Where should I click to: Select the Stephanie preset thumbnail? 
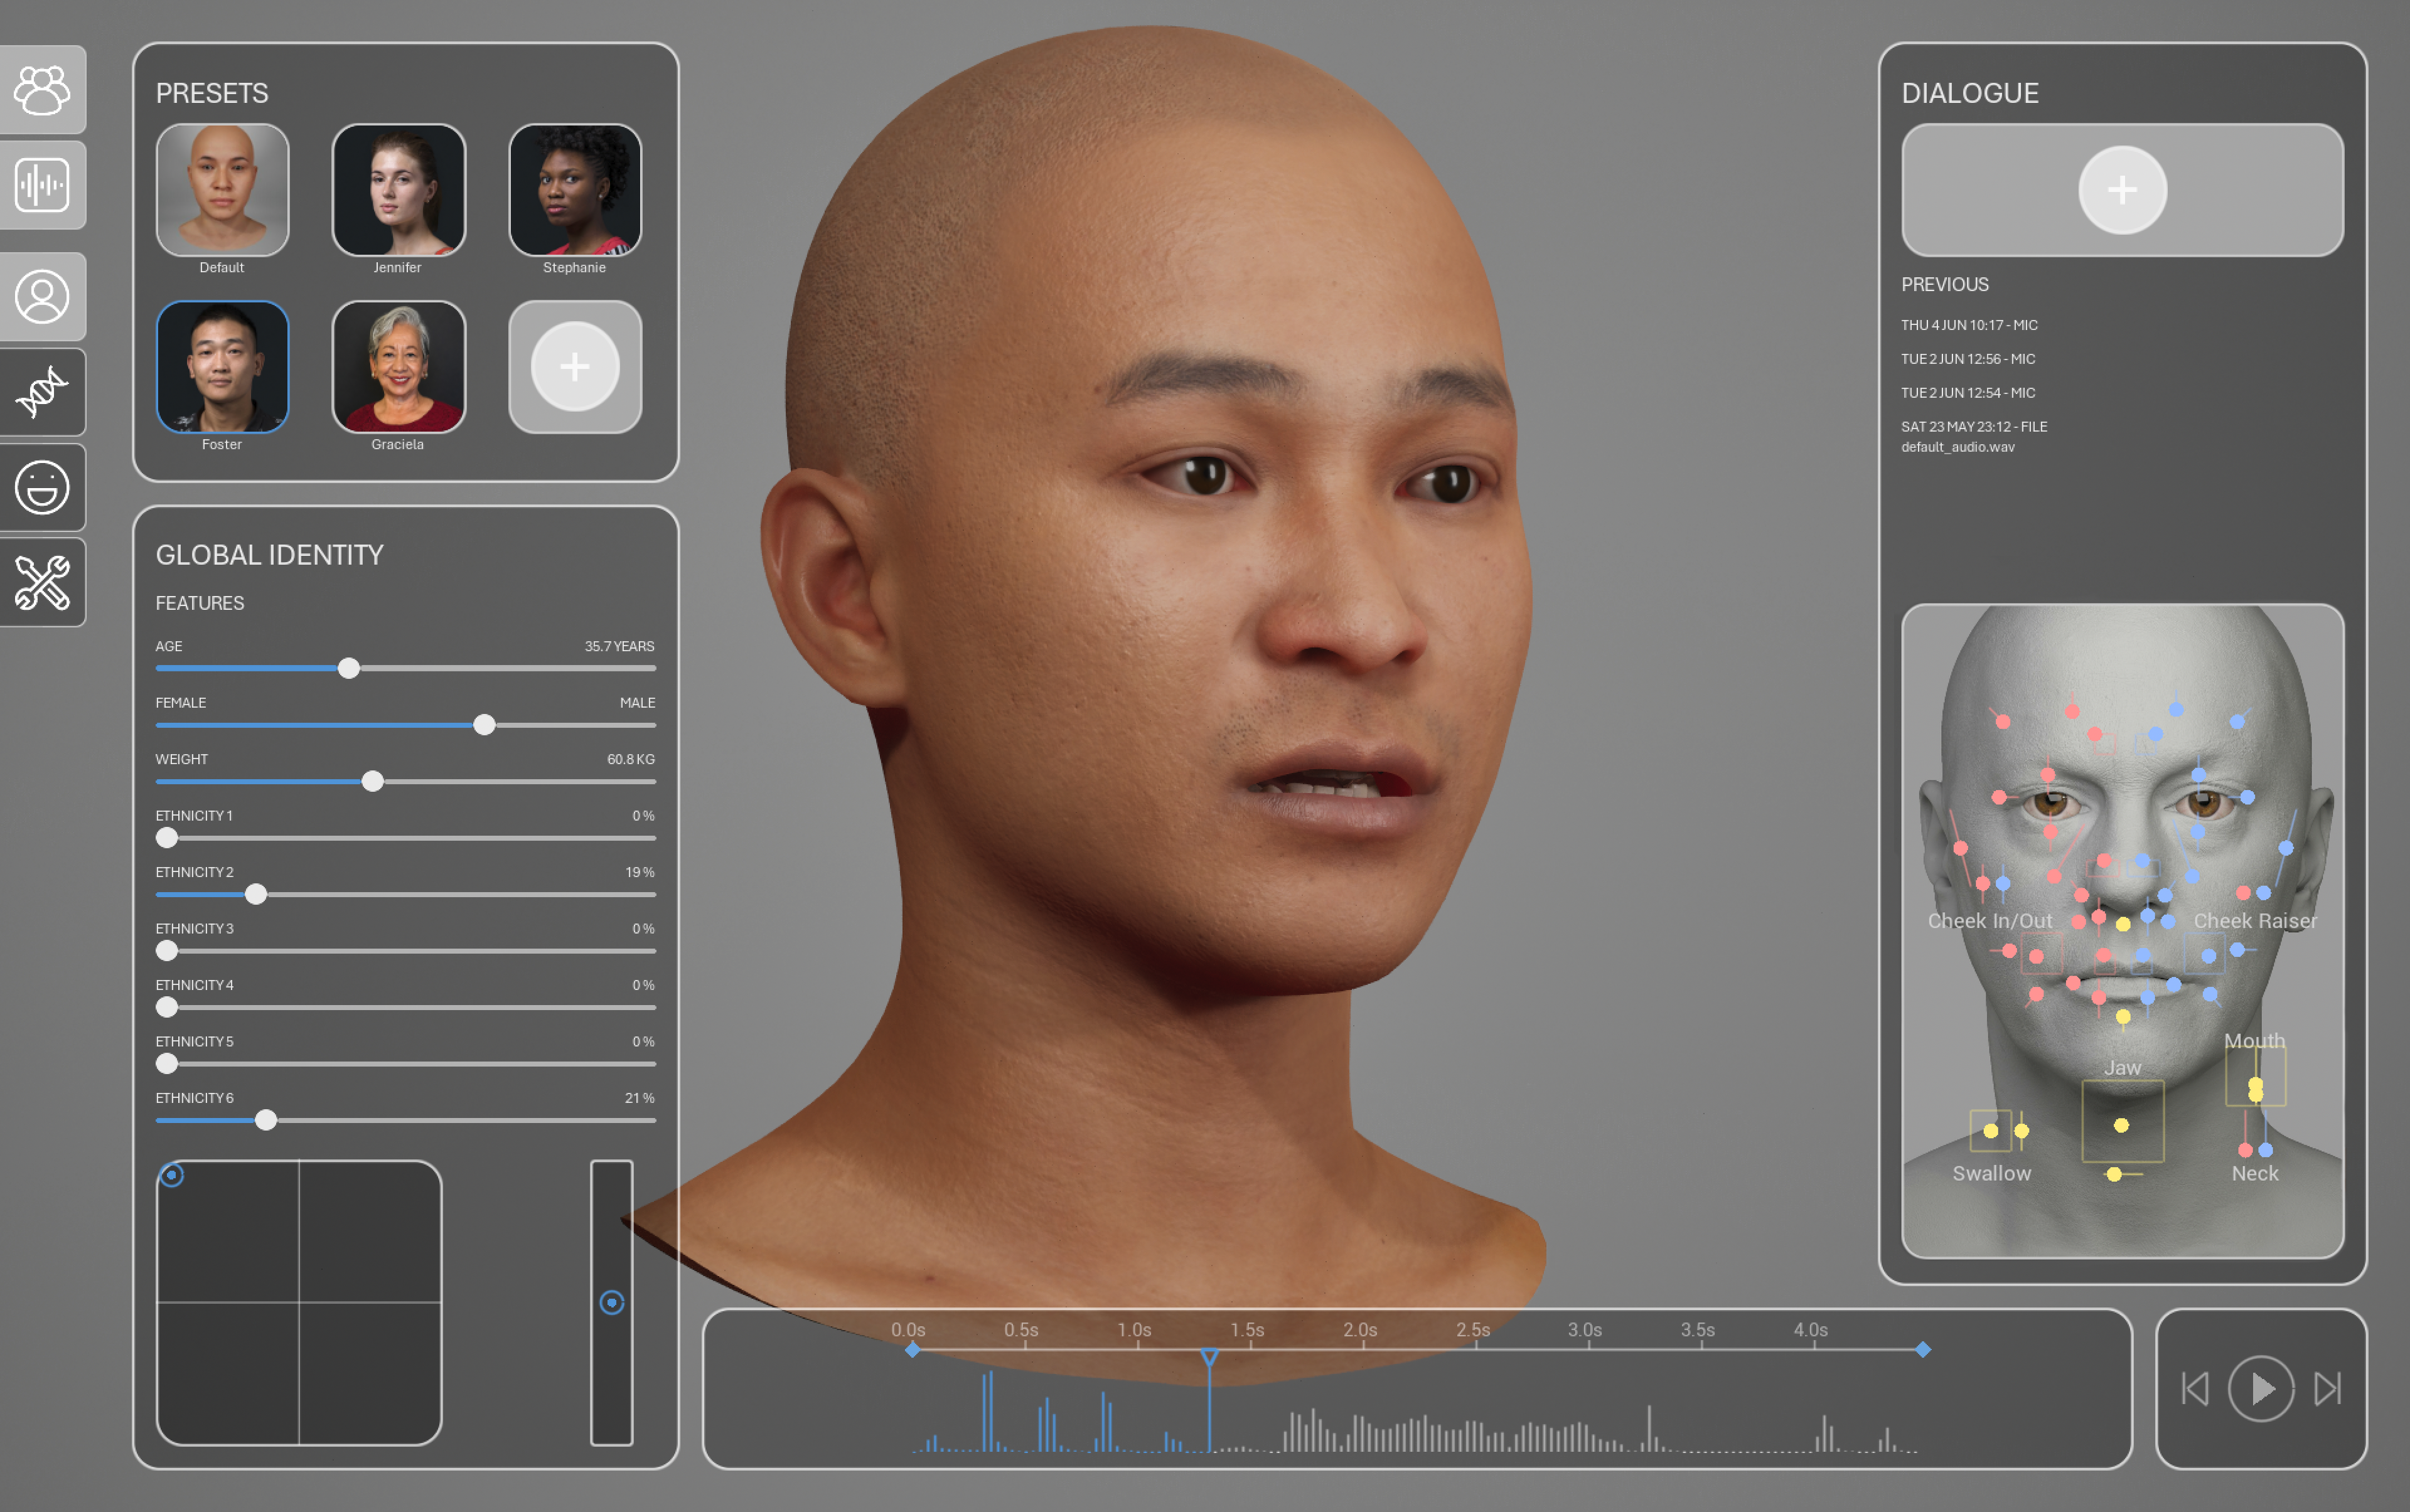pos(576,190)
